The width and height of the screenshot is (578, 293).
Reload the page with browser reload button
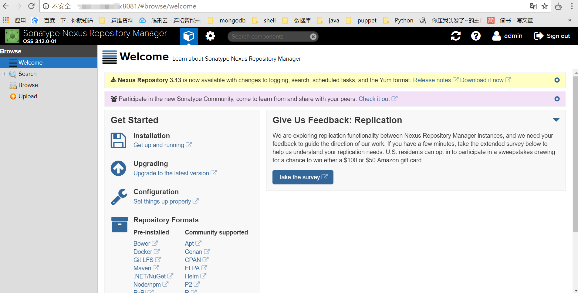(x=31, y=6)
